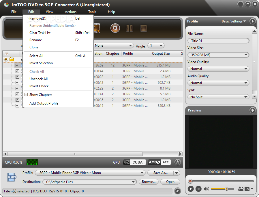
Task: Open the bottom Profile 3GPP dropdown
Action: coord(90,173)
